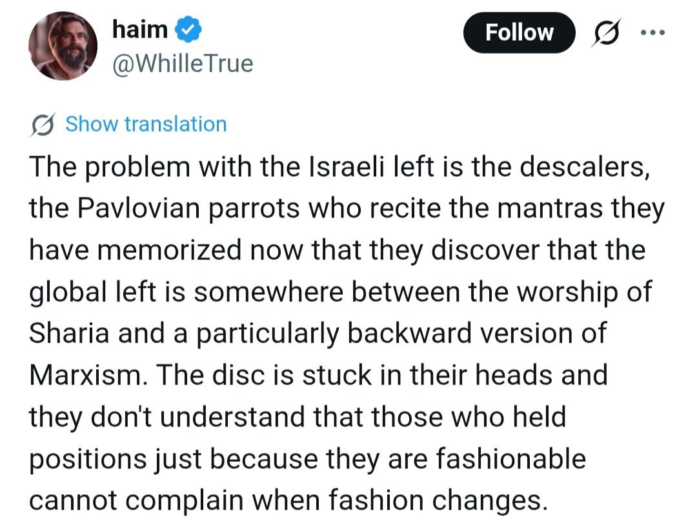Image resolution: width=697 pixels, height=529 pixels.
Task: Click the icon left of Show translation
Action: point(43,125)
